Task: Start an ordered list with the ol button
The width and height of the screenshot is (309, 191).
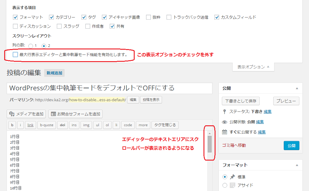Action: pyautogui.click(x=107, y=125)
